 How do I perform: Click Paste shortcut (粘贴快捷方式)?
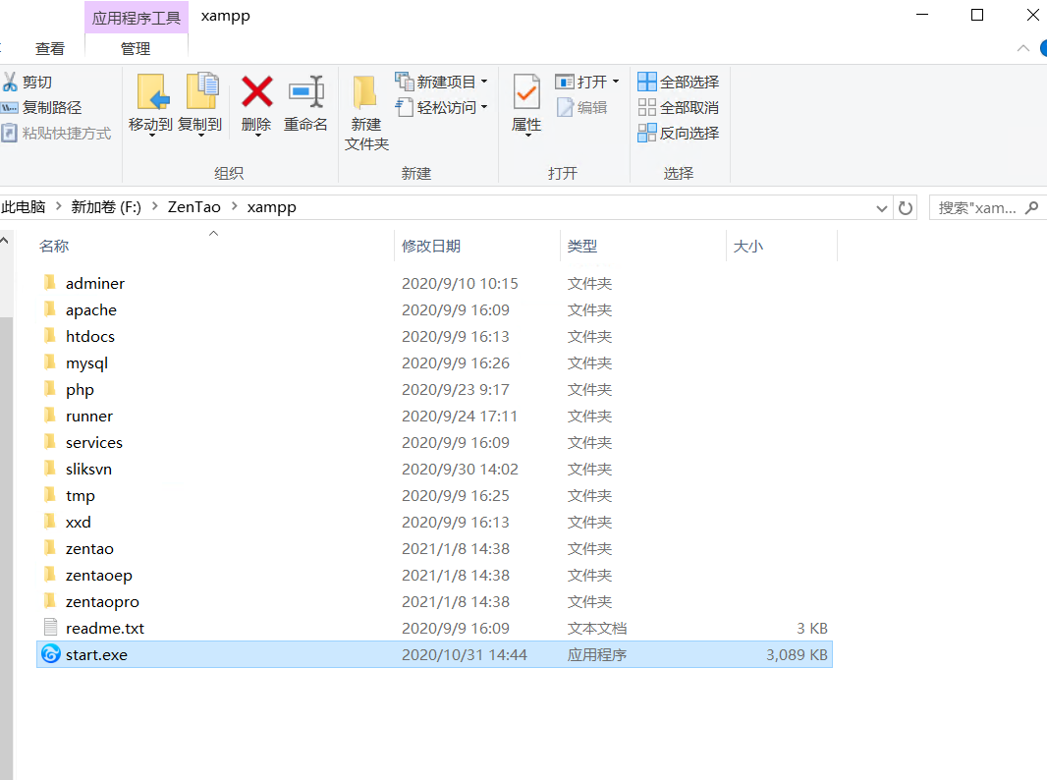click(56, 133)
